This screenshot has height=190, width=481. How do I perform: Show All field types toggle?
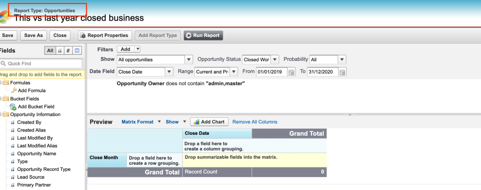[x=50, y=51]
